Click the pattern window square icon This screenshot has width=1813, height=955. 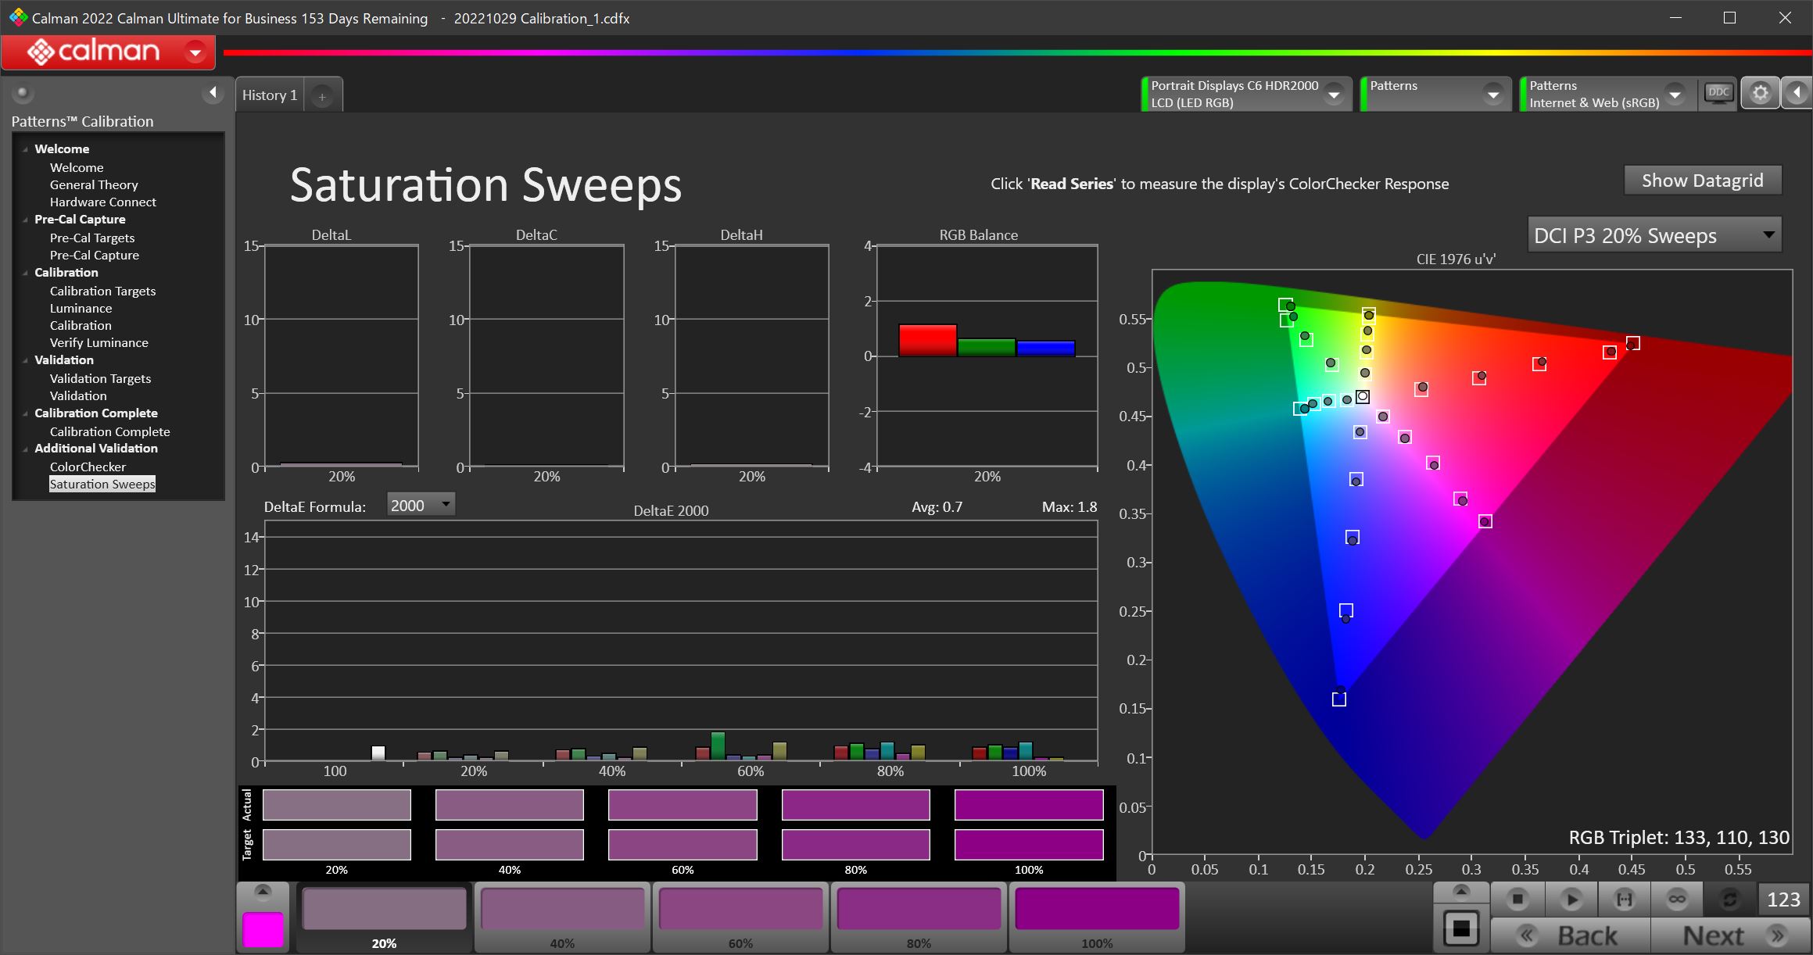[x=1460, y=928]
